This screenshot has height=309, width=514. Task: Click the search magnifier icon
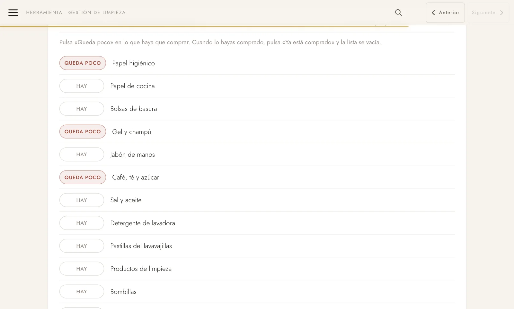[x=398, y=13]
